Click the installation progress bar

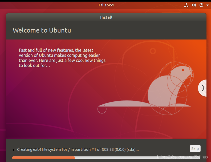coord(106,158)
